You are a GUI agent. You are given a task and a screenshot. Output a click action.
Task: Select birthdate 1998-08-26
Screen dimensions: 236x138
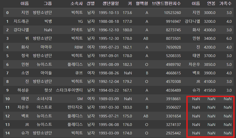coord(109,73)
